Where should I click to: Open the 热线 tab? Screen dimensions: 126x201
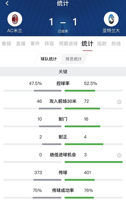tap(116, 44)
